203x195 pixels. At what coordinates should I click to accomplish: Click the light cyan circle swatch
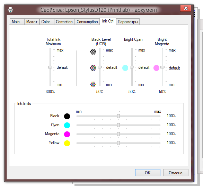pyautogui.click(x=125, y=68)
